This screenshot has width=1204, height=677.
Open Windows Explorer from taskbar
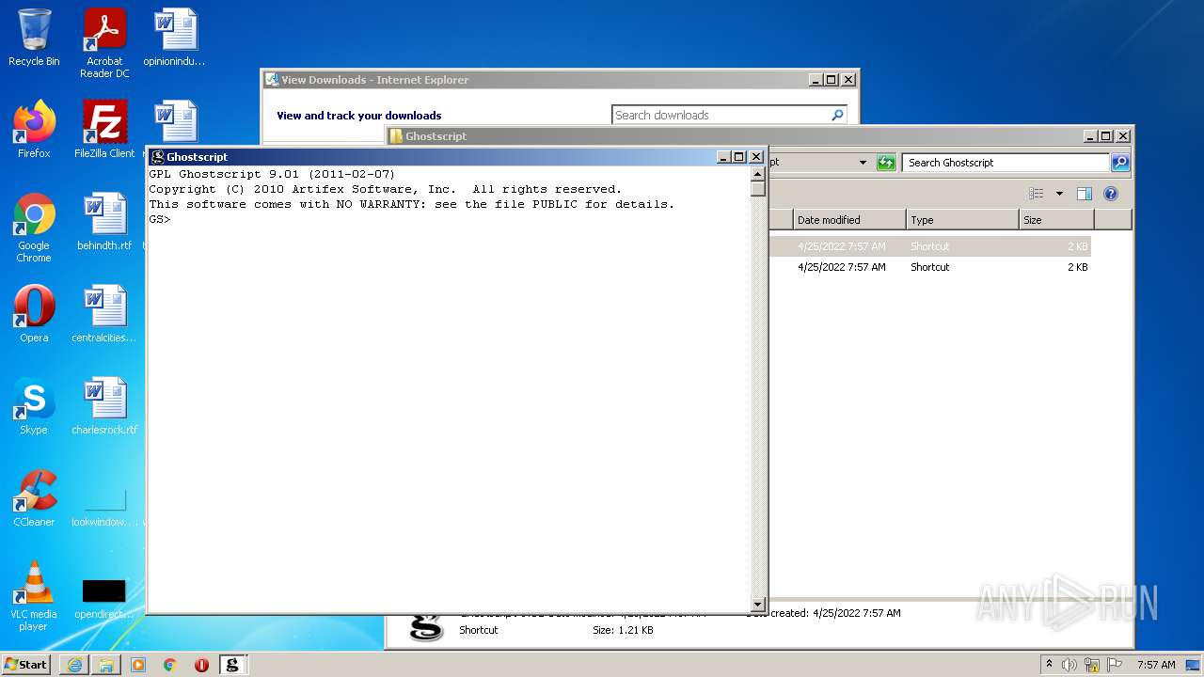[x=106, y=665]
